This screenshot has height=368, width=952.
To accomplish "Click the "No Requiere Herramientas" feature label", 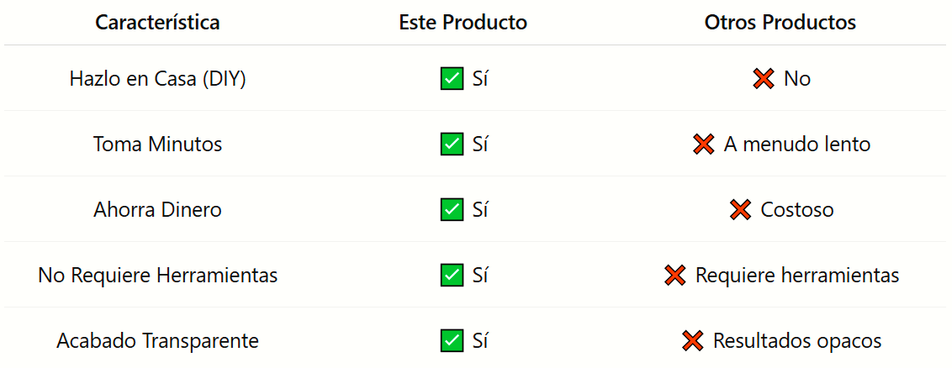I will click(157, 275).
